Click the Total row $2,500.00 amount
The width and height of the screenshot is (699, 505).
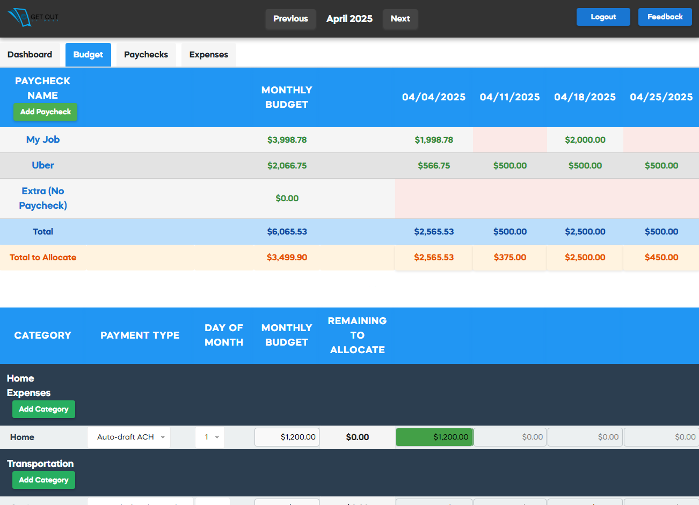point(585,232)
